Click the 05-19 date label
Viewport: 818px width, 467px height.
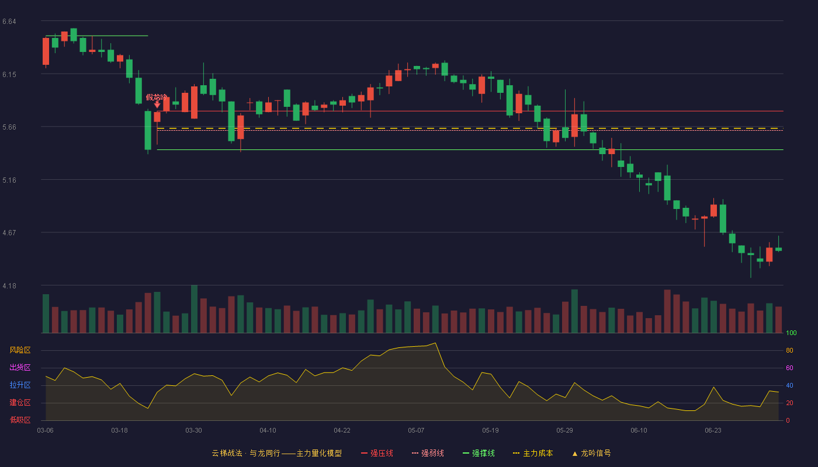click(x=490, y=430)
